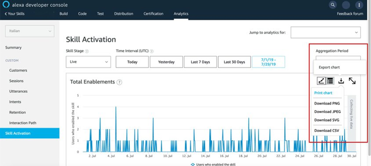Click the Alexa logo icon

(6, 5)
